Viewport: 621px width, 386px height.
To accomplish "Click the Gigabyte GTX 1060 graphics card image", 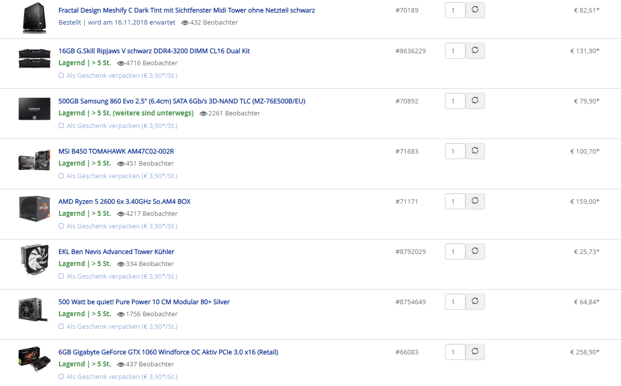I will pos(34,359).
